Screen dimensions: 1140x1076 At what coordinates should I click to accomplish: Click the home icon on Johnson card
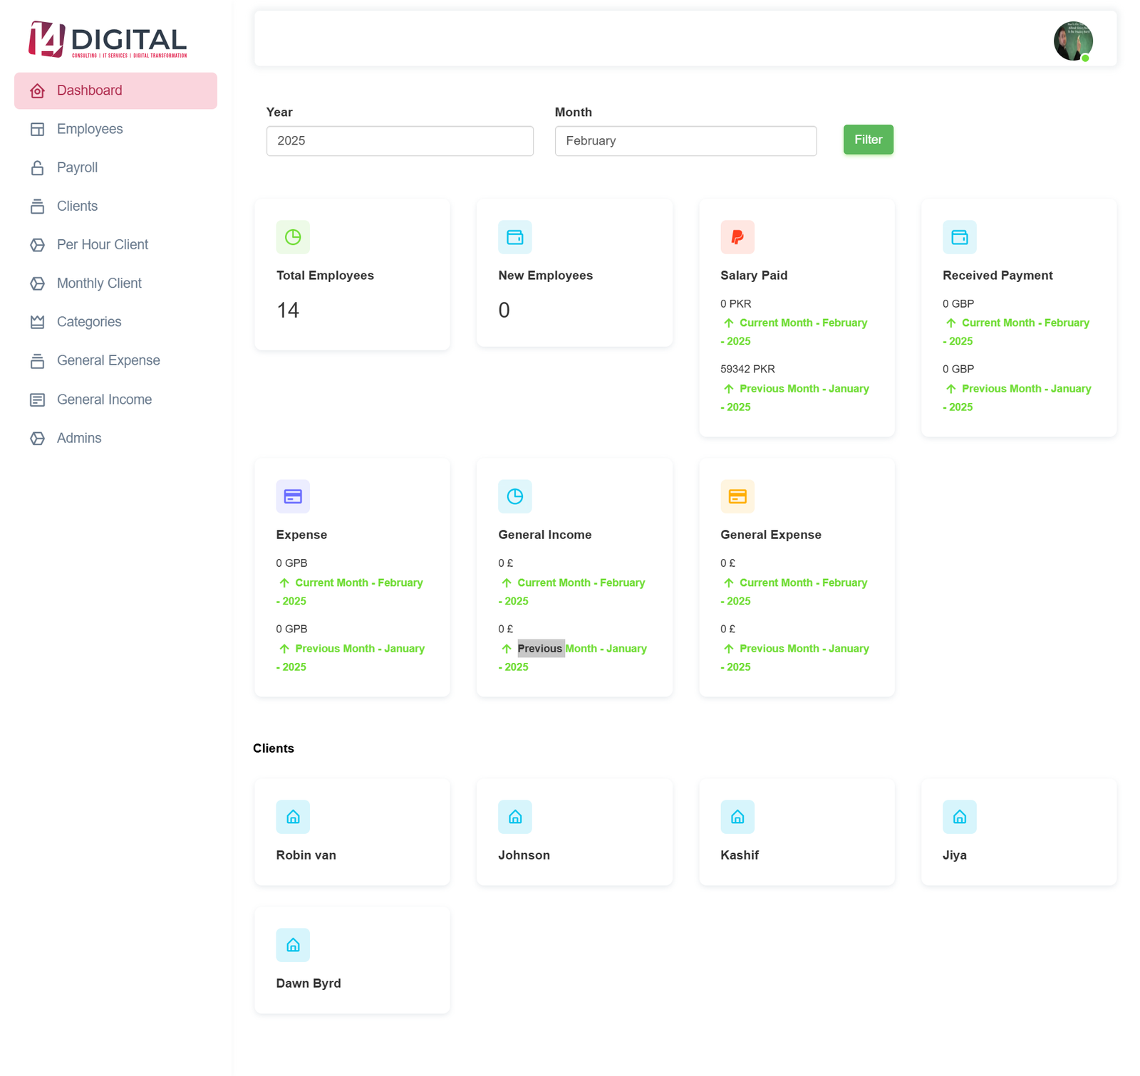(515, 817)
